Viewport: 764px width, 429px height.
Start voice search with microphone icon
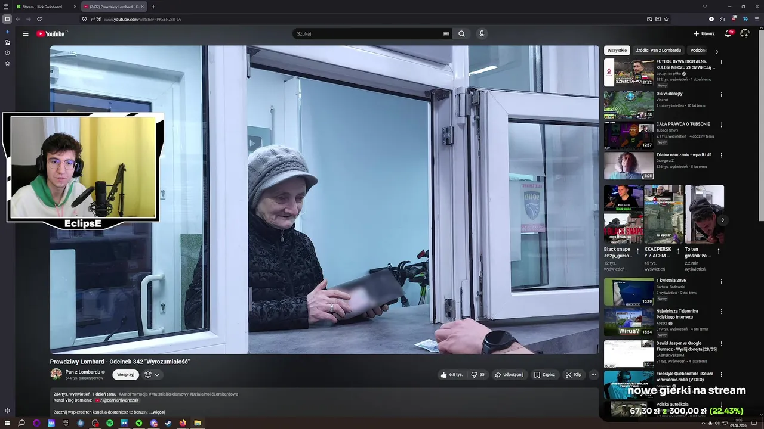click(482, 34)
